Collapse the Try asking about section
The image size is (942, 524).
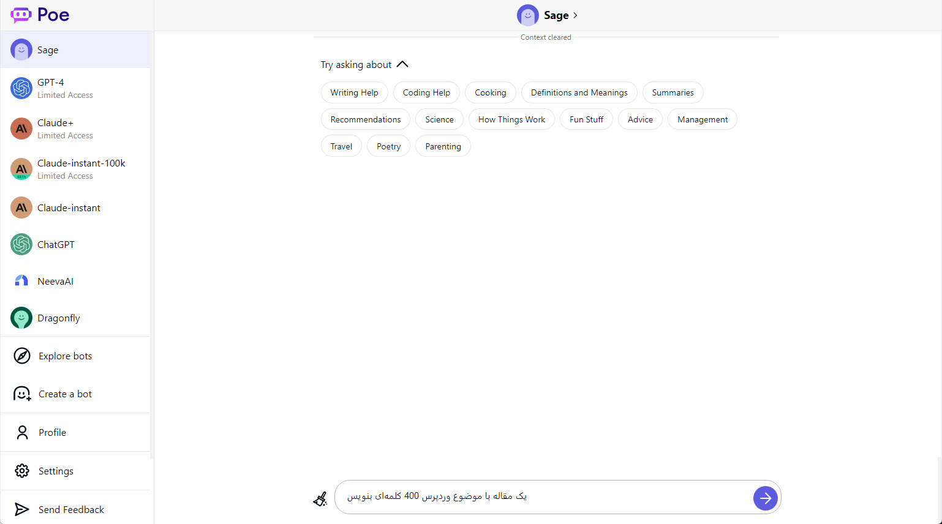tap(402, 64)
